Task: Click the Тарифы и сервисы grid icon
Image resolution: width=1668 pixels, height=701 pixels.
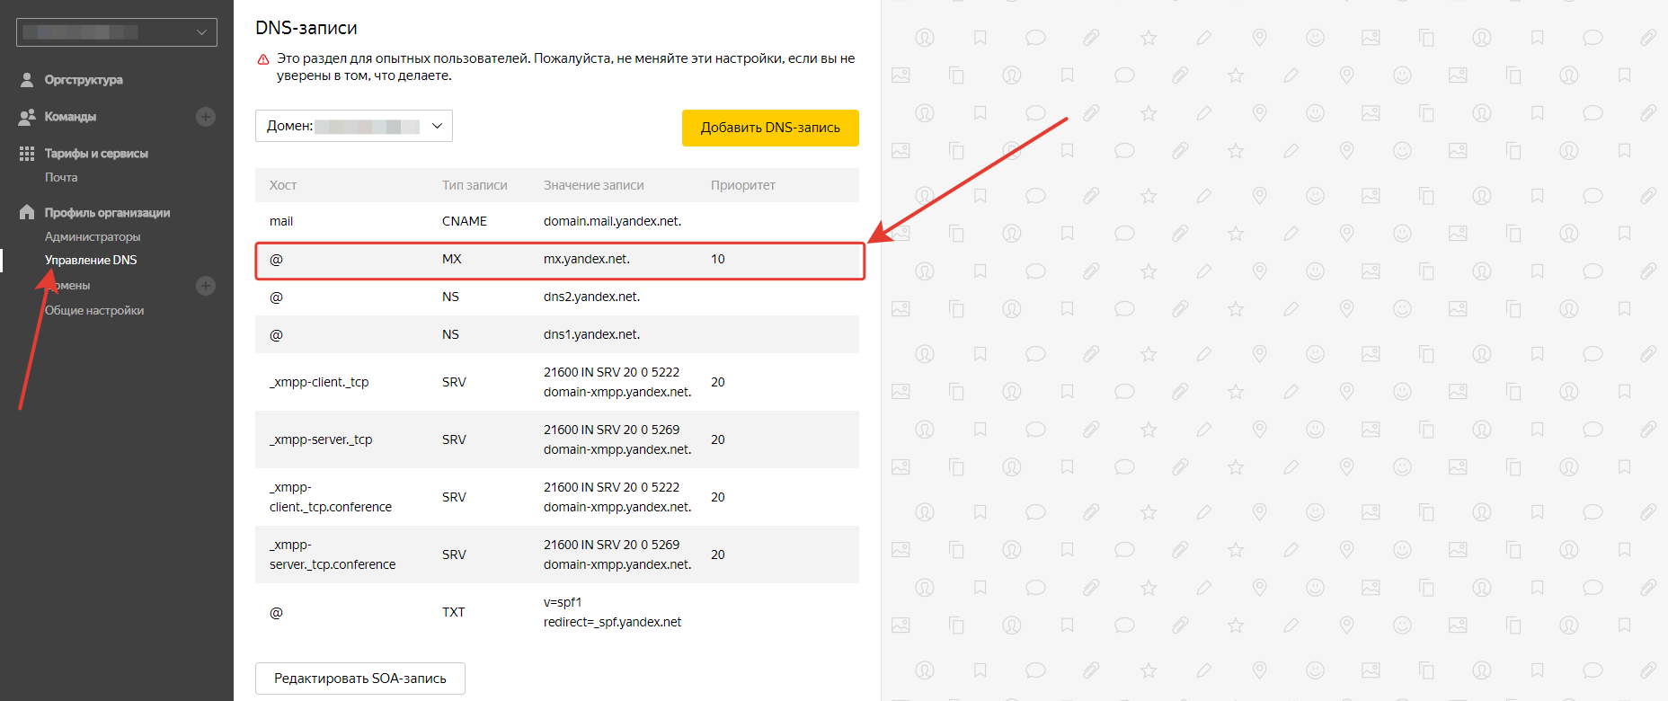Action: click(x=27, y=154)
